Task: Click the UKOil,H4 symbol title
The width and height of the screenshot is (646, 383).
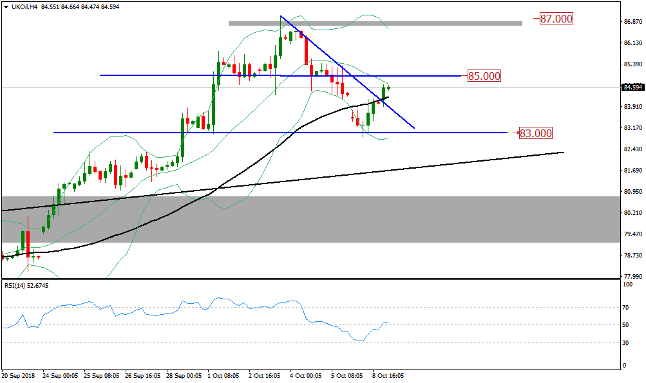Action: tap(24, 7)
